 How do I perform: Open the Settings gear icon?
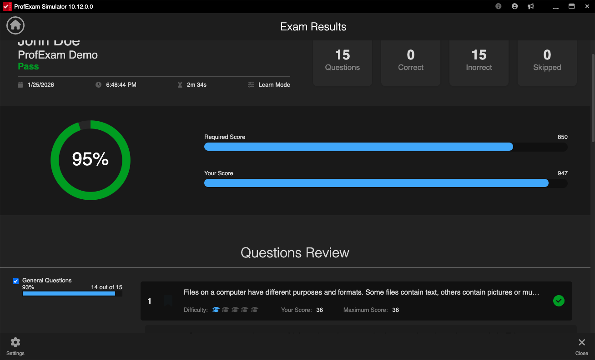pos(15,342)
